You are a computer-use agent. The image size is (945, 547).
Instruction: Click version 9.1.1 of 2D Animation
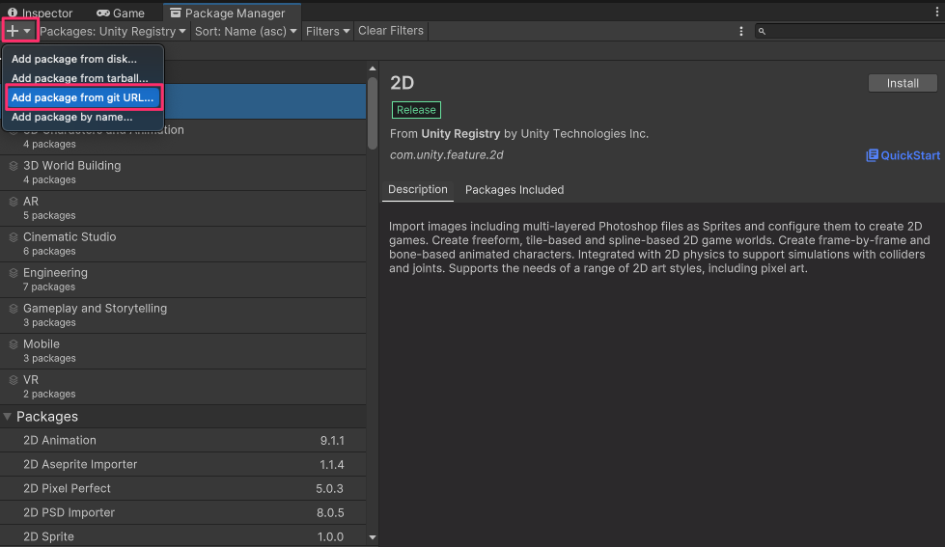point(332,440)
